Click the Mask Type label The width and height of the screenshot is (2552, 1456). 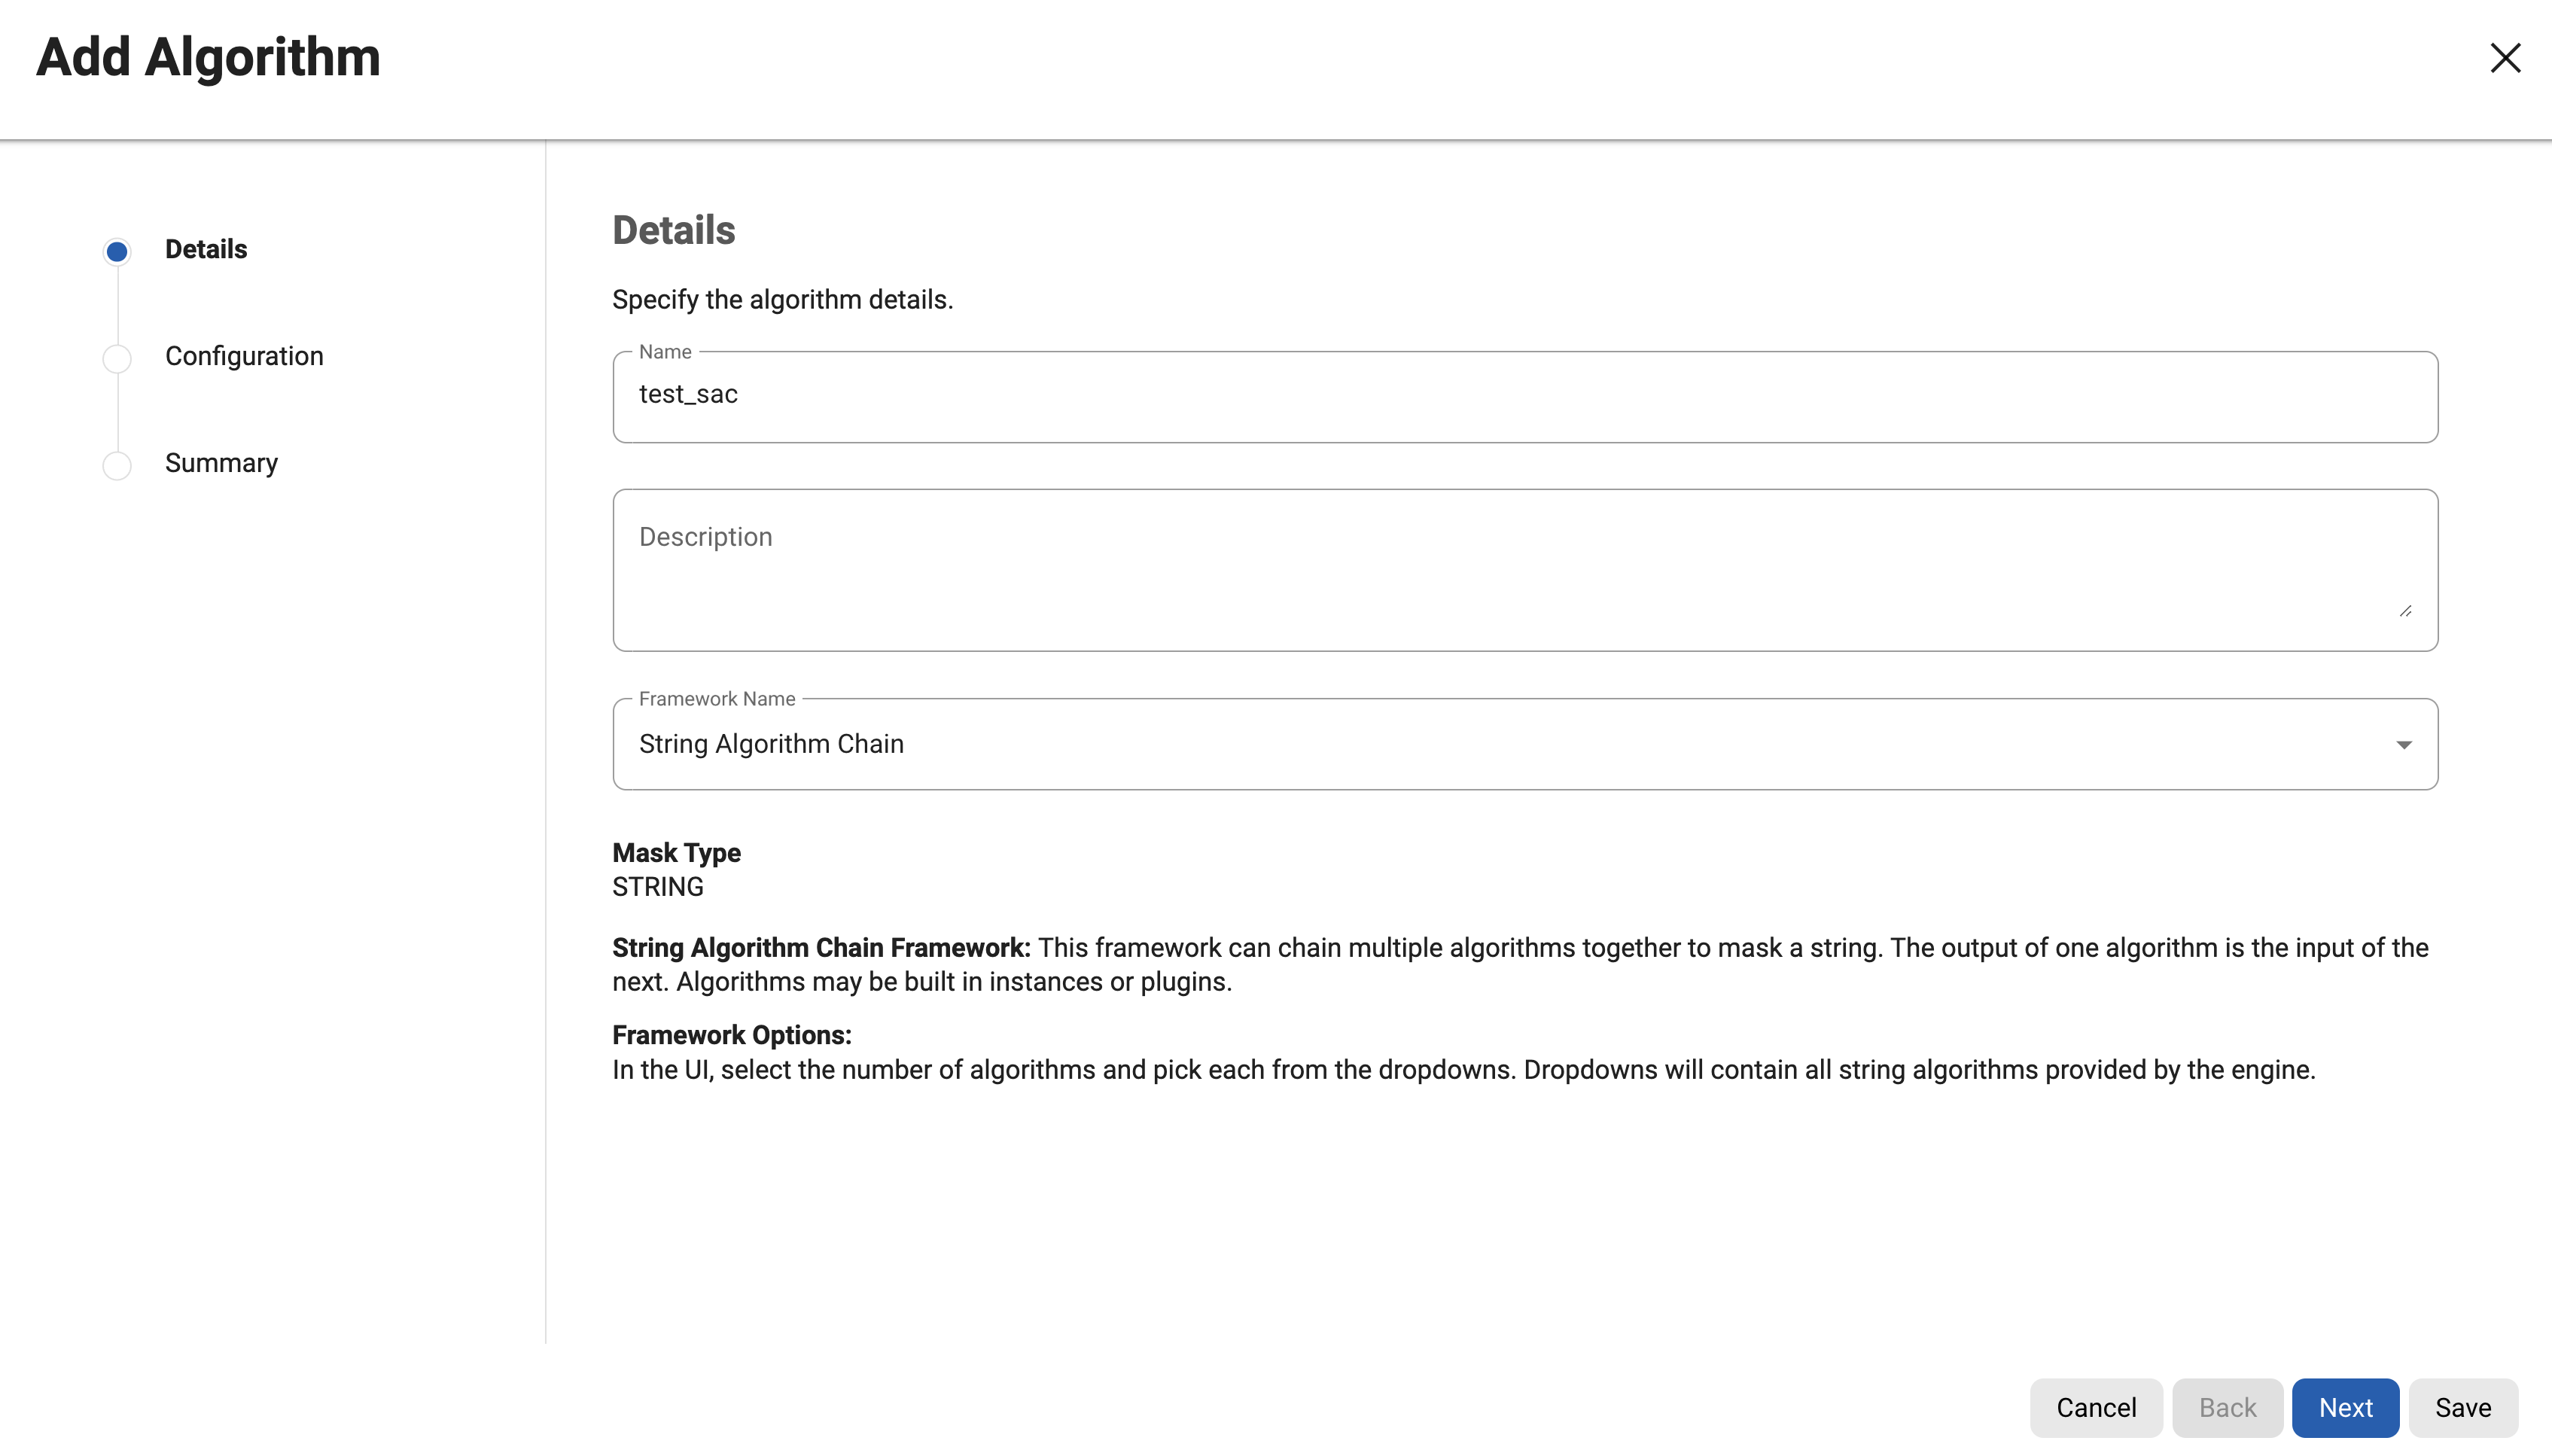tap(677, 853)
